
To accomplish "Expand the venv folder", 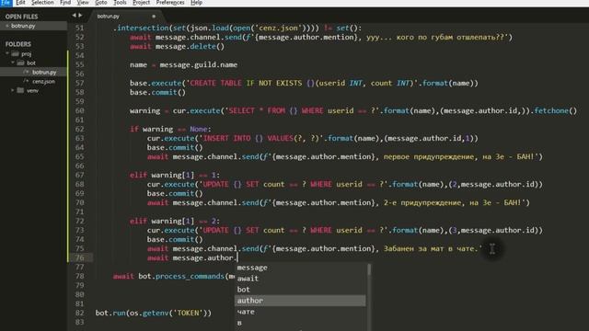I will [13, 90].
